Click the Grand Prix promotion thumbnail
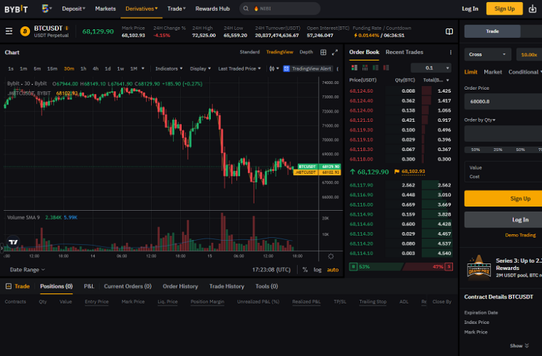The height and width of the screenshot is (356, 542). pos(479,267)
